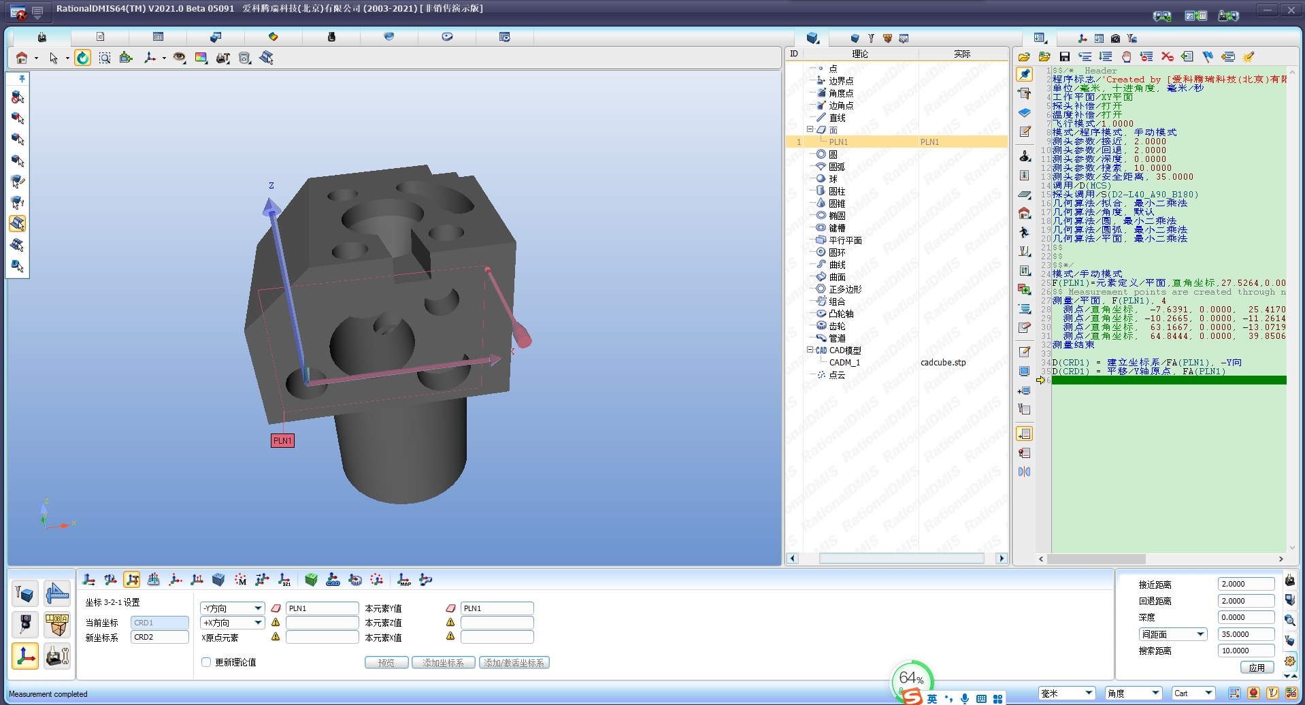Image resolution: width=1305 pixels, height=705 pixels.
Task: Toggle the highlighted coordinate setup icon
Action: click(x=132, y=580)
